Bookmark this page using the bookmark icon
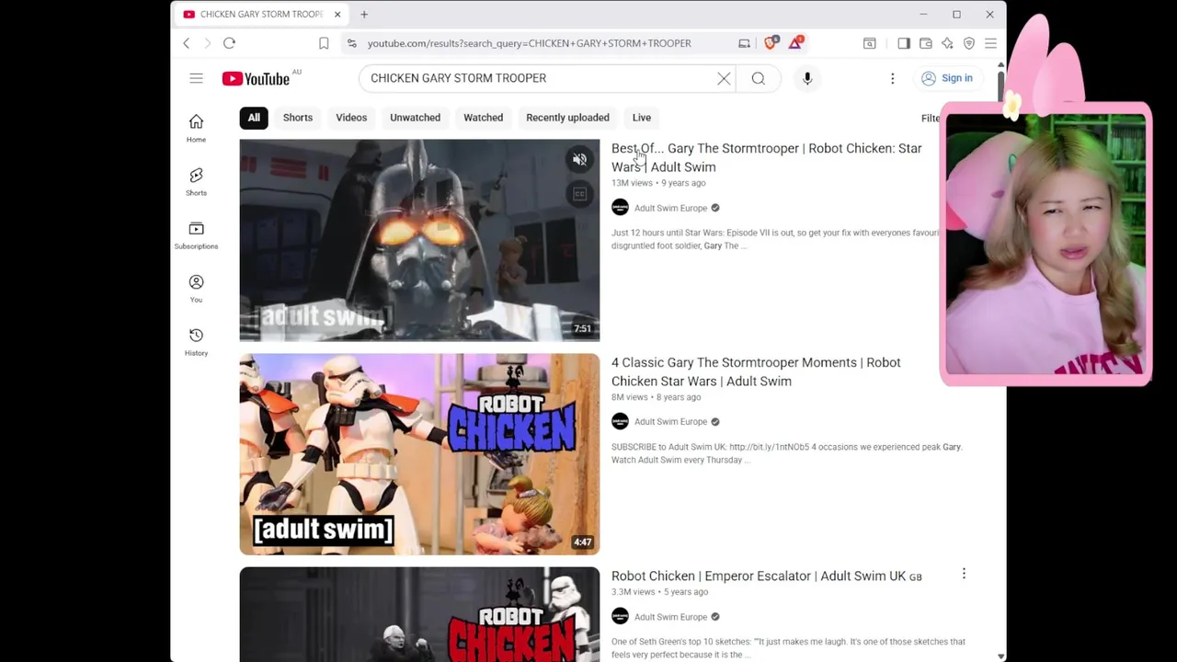The image size is (1177, 662). tap(324, 43)
